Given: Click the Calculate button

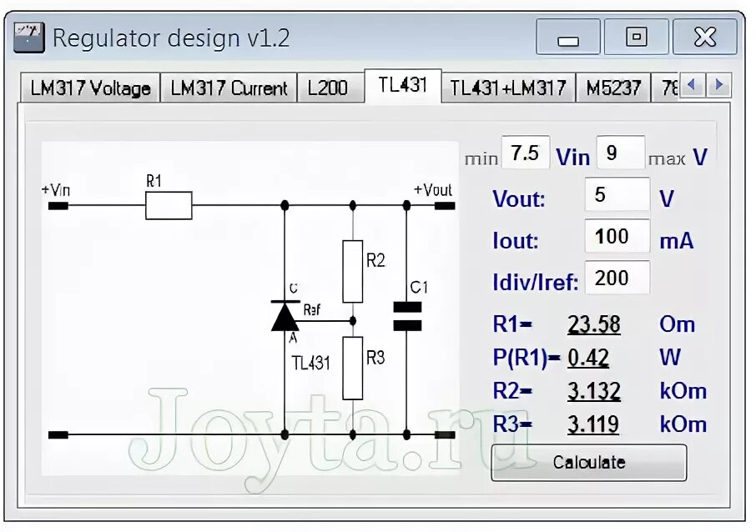Looking at the screenshot, I should 589,463.
